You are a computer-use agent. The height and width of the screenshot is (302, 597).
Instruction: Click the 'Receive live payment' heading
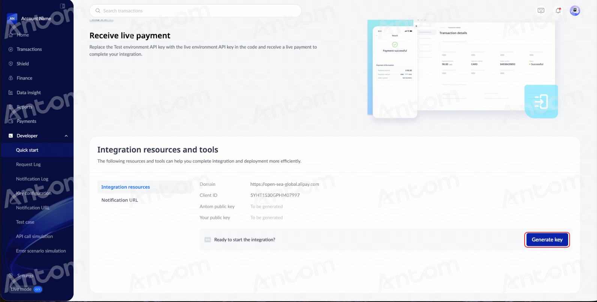(x=130, y=36)
